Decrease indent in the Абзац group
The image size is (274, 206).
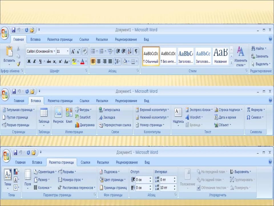(118, 51)
